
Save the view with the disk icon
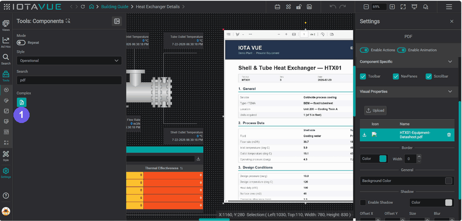coord(309,7)
